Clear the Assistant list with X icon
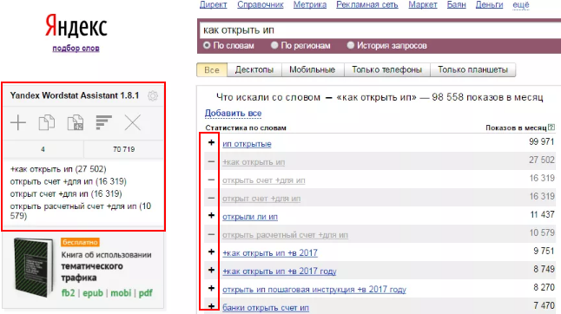The image size is (561, 314). tap(132, 122)
